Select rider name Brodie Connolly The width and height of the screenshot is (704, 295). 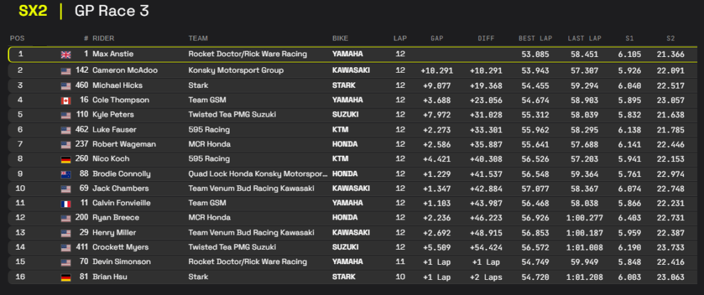pos(121,174)
